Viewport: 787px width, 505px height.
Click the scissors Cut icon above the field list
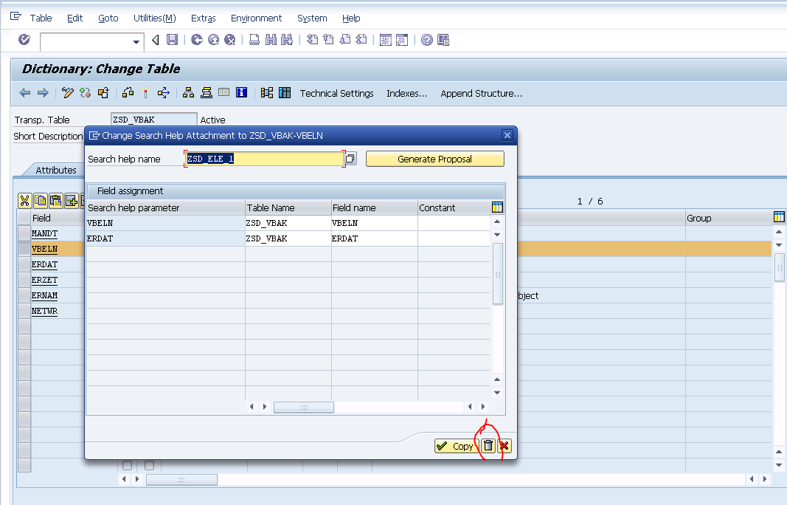coord(24,200)
